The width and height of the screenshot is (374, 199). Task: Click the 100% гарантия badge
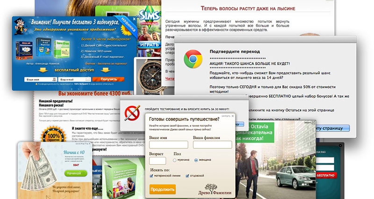(54, 135)
